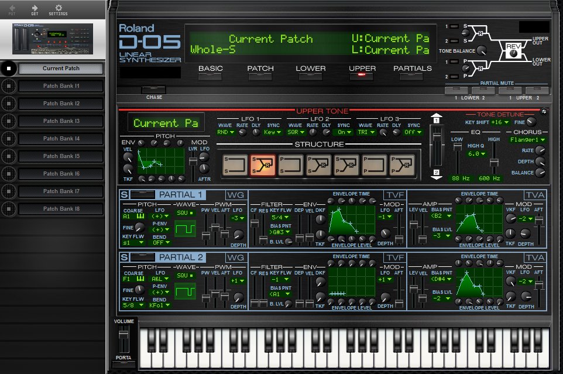This screenshot has height=374, width=563.
Task: Open the LFO 1 sync Key dropdown
Action: point(272,132)
